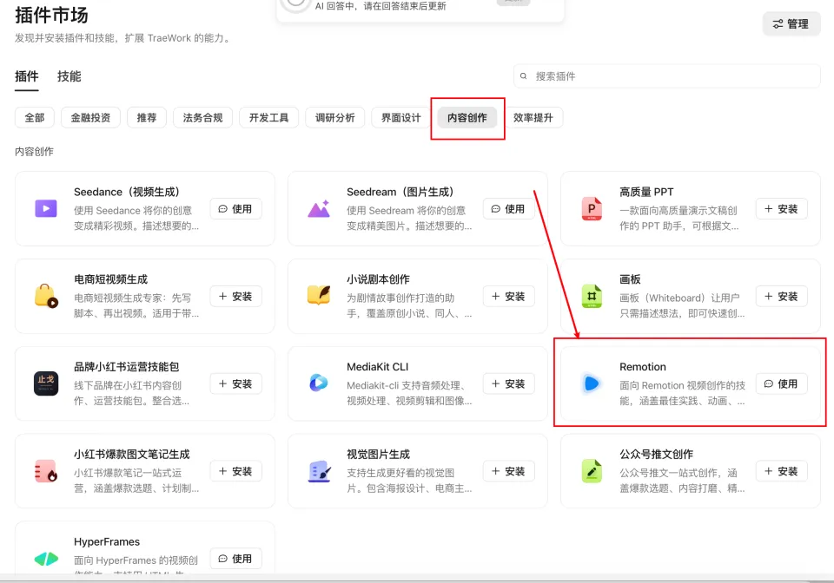Install the 高质量 PPT plugin
834x583 pixels.
point(781,209)
